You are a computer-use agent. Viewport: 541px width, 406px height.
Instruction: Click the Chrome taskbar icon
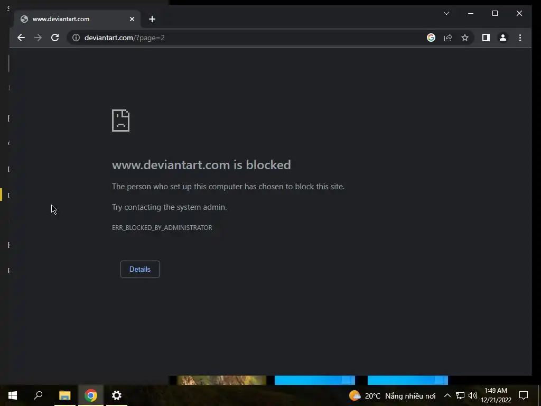click(x=91, y=395)
